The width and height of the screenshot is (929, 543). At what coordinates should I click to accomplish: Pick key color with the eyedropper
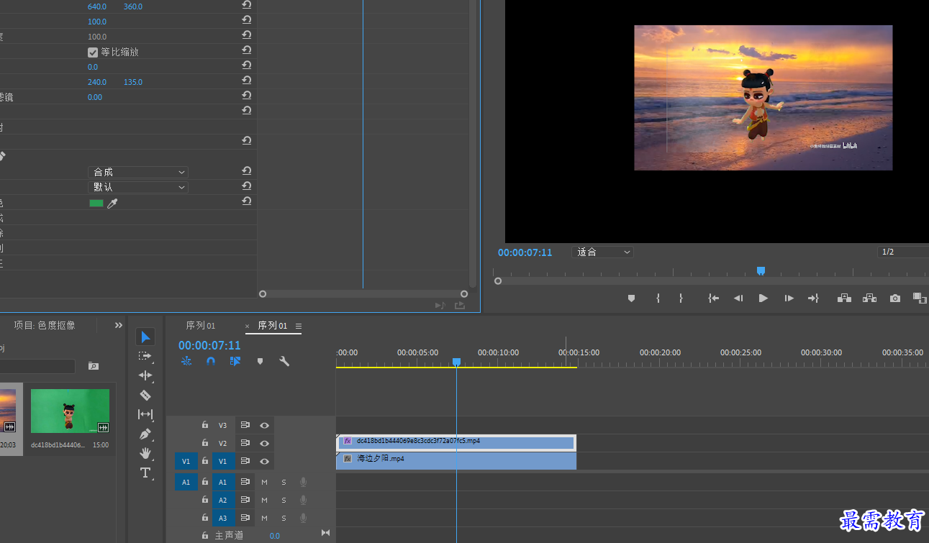click(x=112, y=204)
